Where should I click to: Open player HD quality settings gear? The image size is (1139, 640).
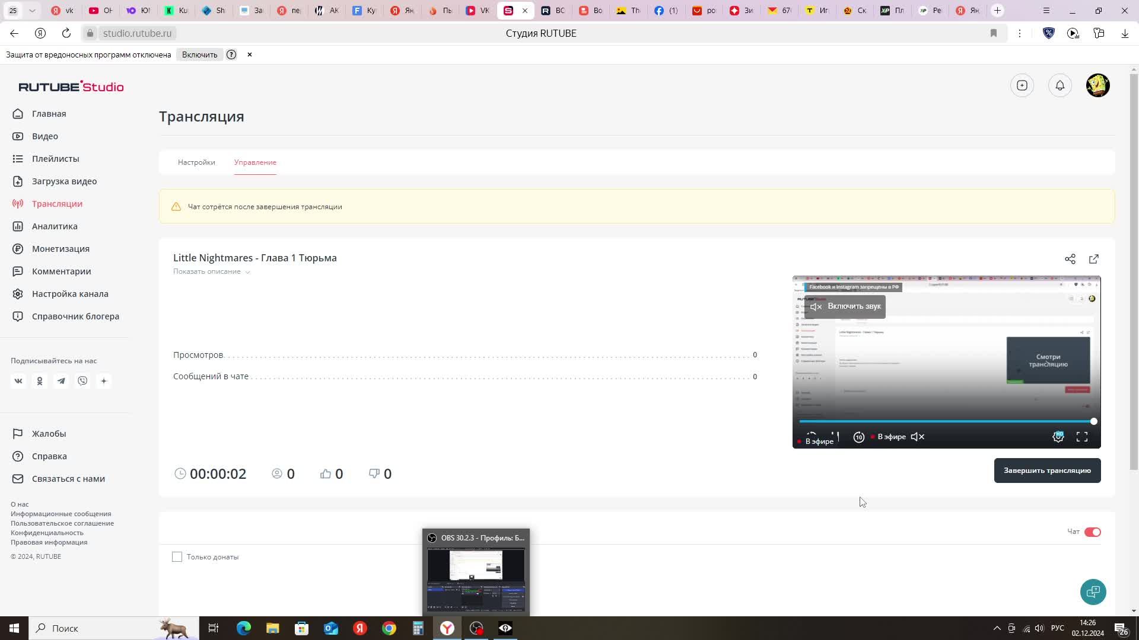coord(1058,437)
